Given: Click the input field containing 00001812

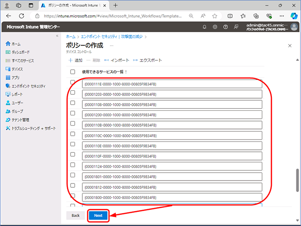Looking at the screenshot, I should click(x=172, y=187).
